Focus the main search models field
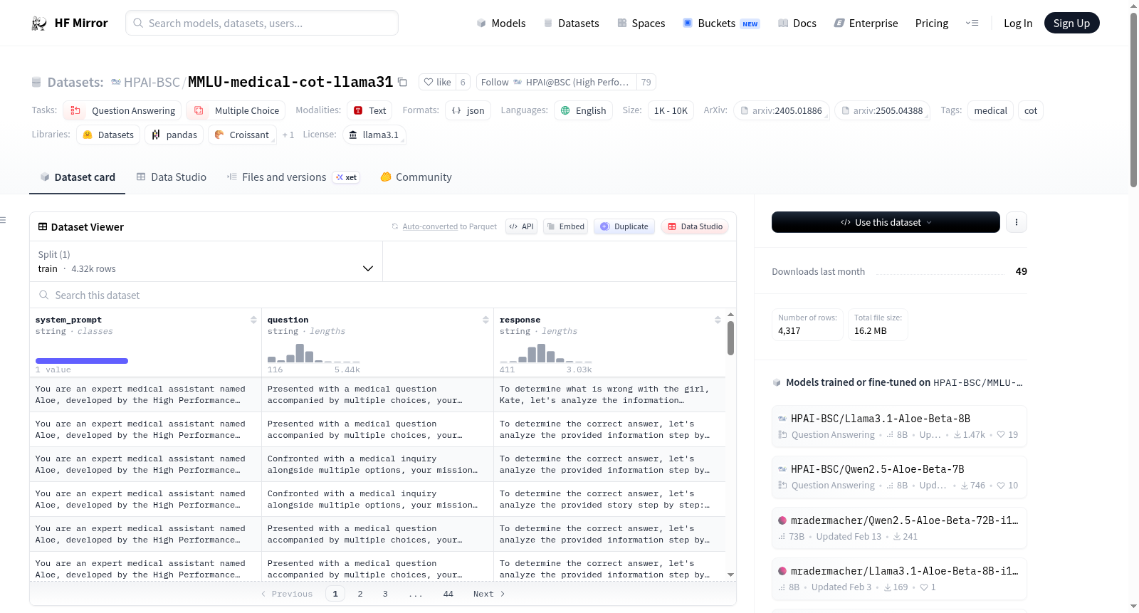 (262, 23)
